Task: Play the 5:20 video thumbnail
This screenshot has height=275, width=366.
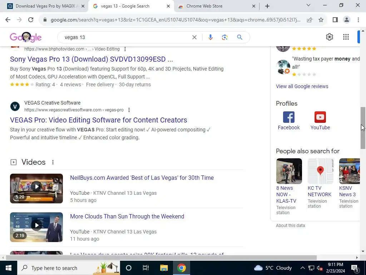Action: (x=36, y=188)
